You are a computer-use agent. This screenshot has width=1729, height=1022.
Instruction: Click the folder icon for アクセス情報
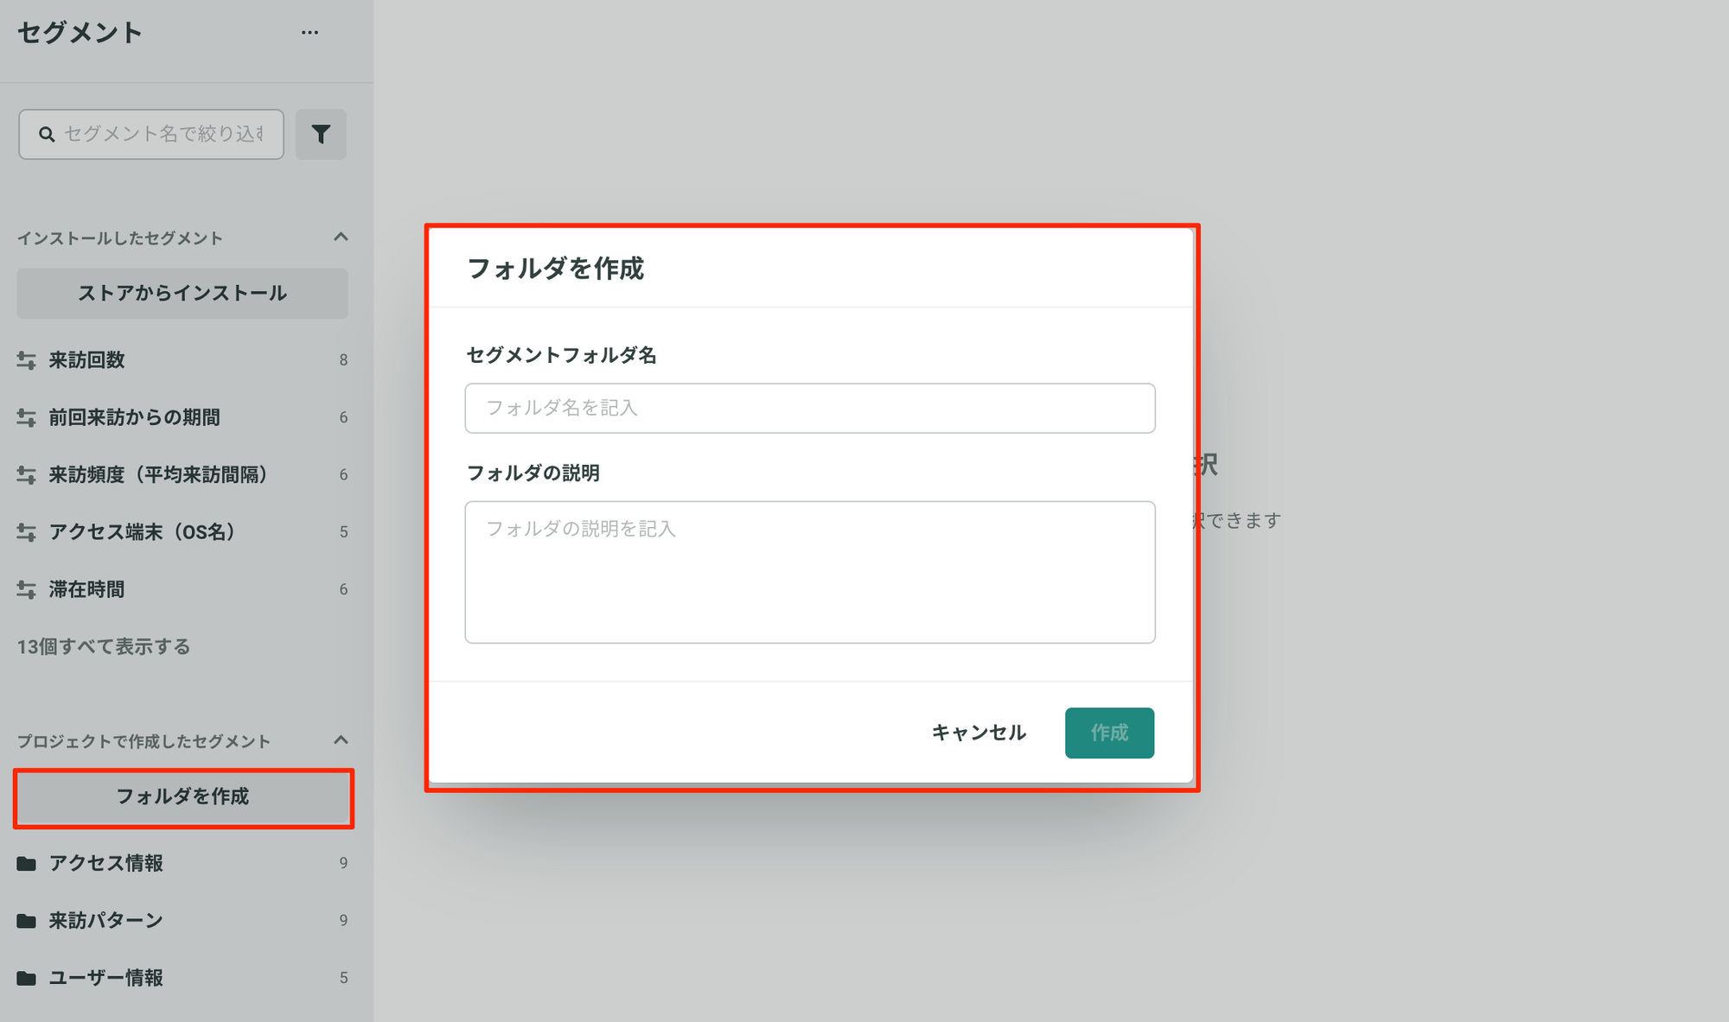pos(27,863)
